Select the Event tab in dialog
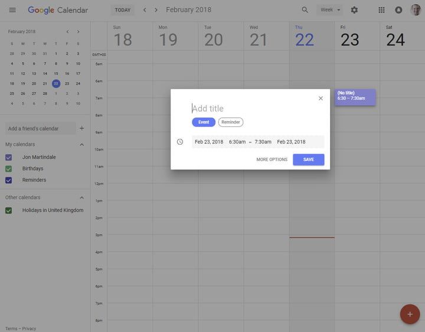 tap(204, 122)
